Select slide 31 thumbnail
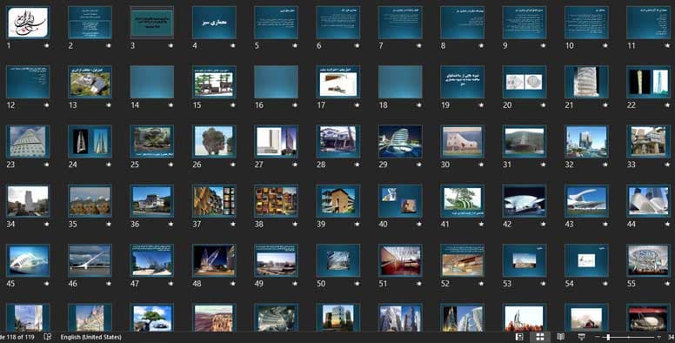Screen dimensions: 675x343 (525, 141)
